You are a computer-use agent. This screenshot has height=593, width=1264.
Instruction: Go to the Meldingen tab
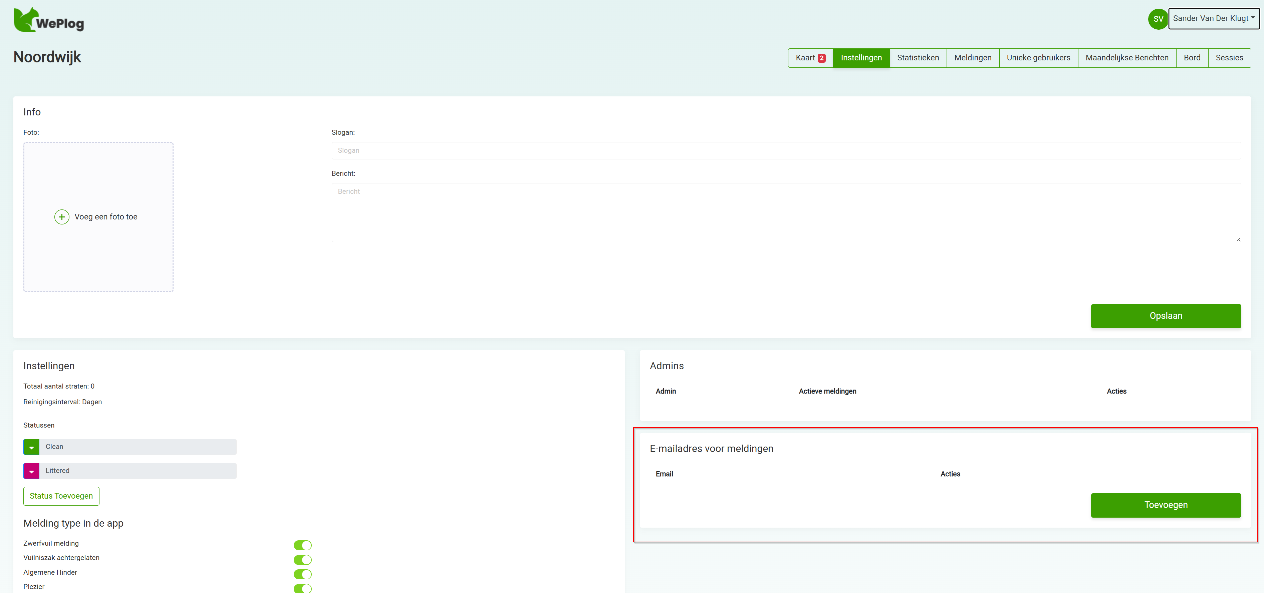click(973, 58)
